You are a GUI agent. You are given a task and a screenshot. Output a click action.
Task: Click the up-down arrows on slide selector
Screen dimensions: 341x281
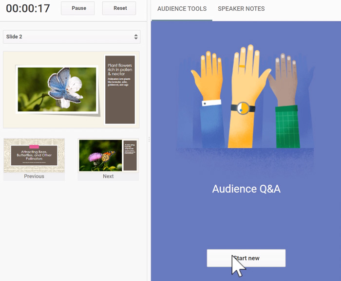136,37
